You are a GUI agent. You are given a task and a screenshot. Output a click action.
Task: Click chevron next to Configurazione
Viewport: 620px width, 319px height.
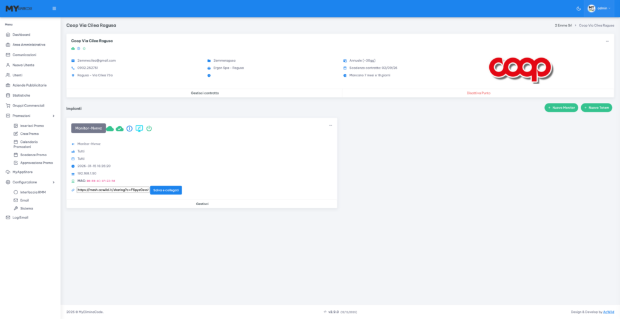point(53,182)
